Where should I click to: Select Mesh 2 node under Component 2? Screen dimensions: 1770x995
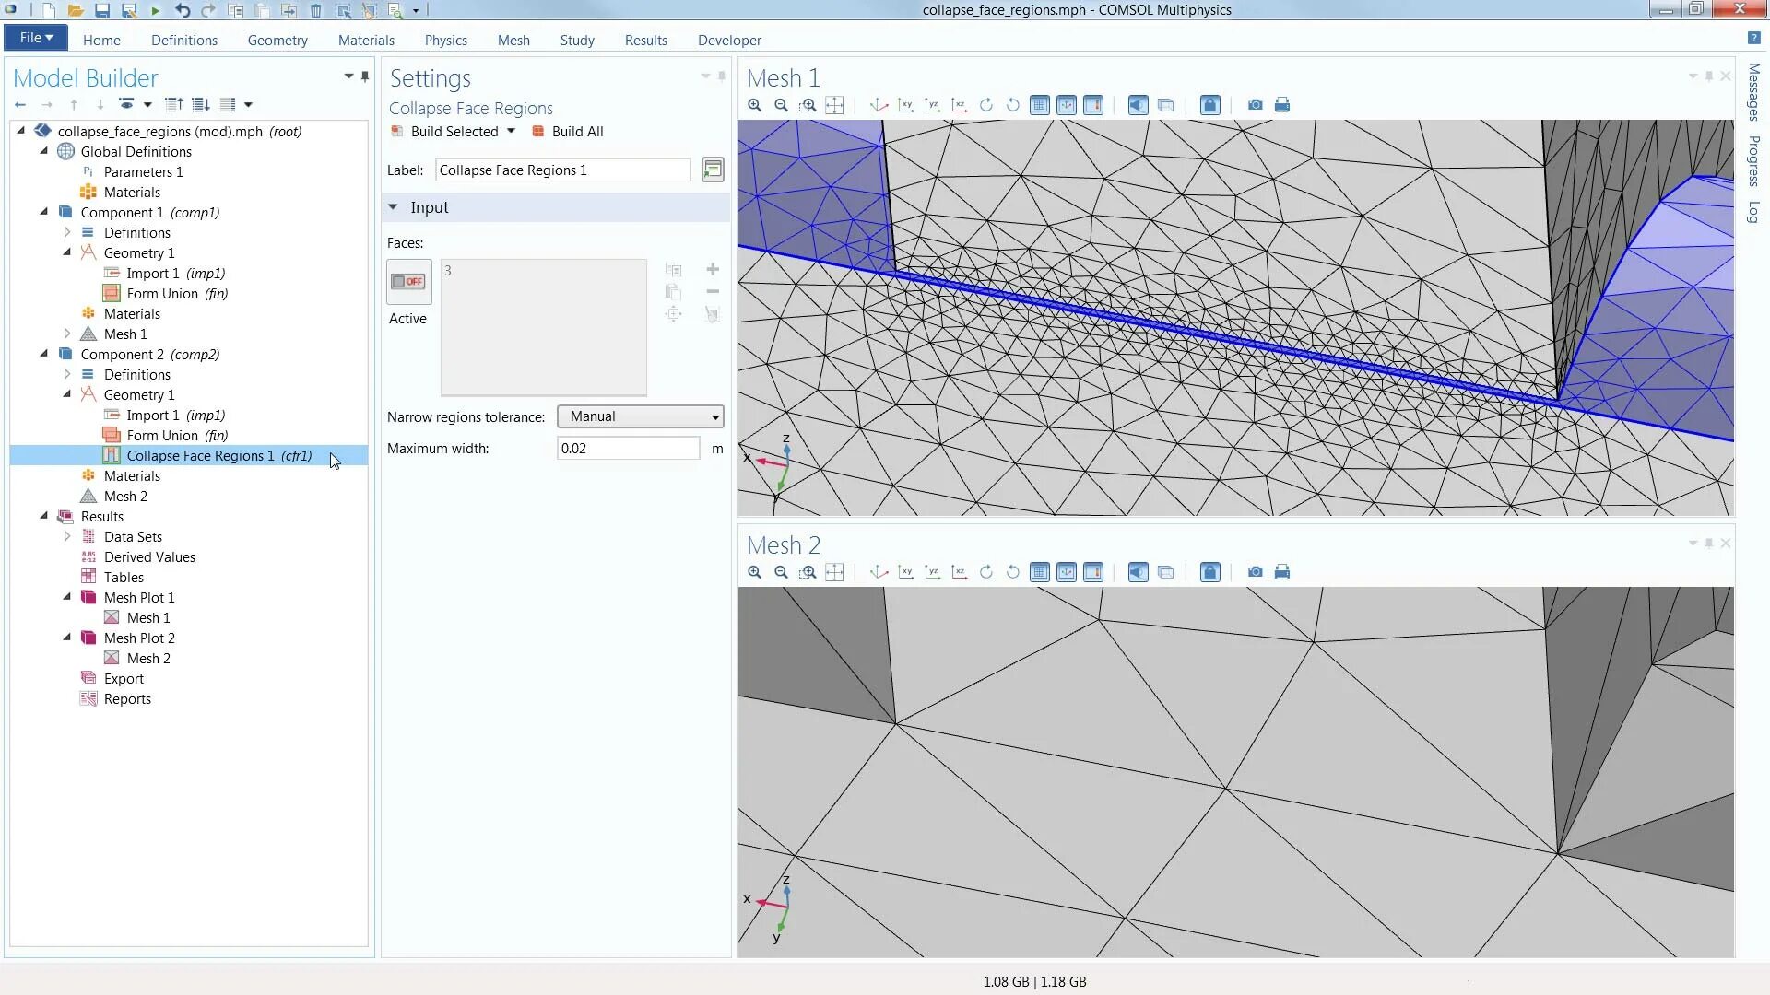click(x=125, y=497)
